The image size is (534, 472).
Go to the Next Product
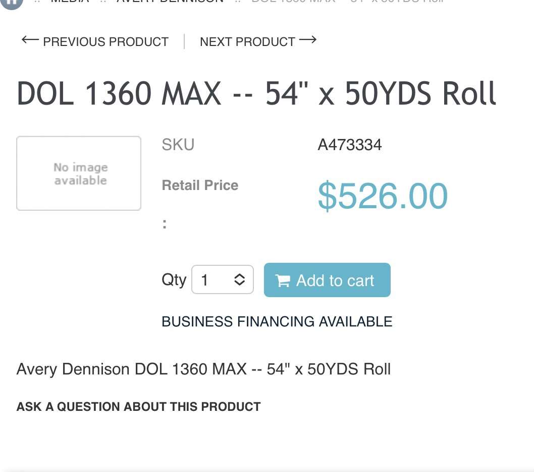coord(247,41)
